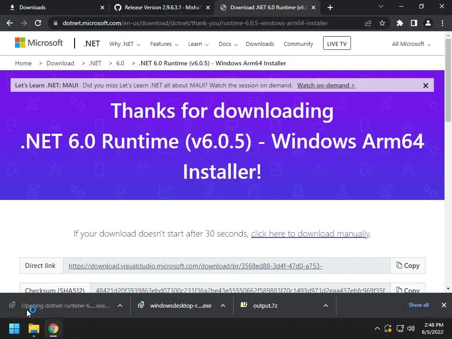Image resolution: width=452 pixels, height=339 pixels.
Task: Open a new browser tab
Action: pyautogui.click(x=330, y=8)
